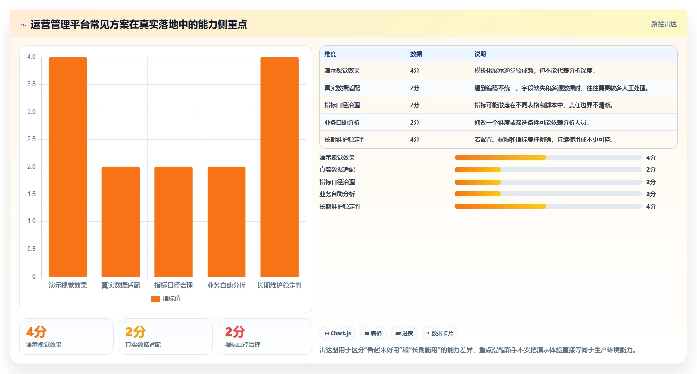Click the 表格 tag chip
697x374 pixels.
pos(373,333)
